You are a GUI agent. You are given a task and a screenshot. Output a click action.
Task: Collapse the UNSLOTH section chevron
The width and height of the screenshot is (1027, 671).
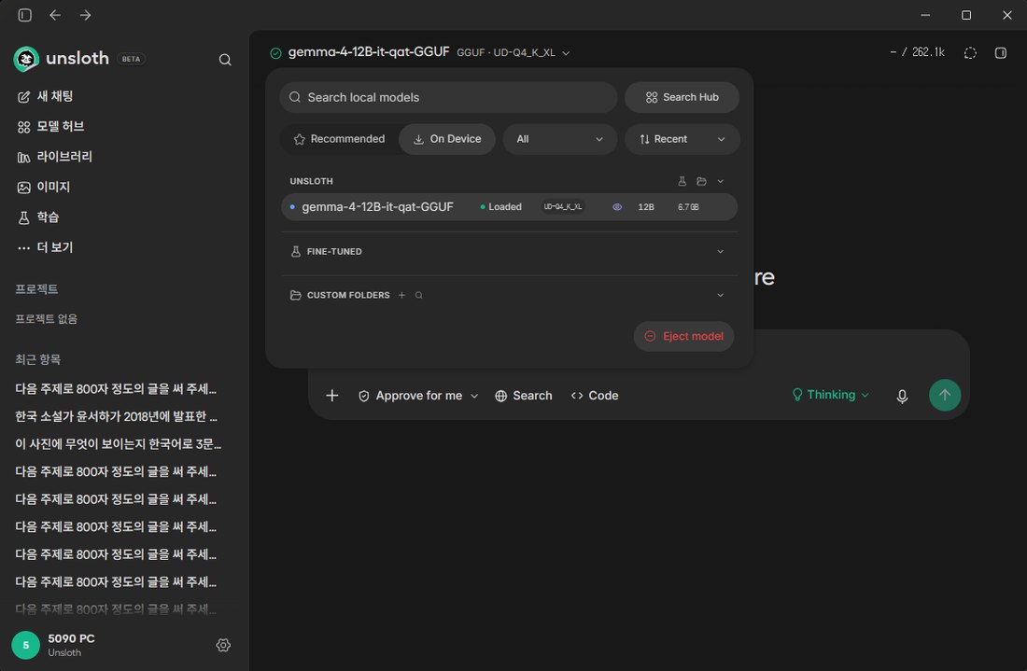(721, 181)
